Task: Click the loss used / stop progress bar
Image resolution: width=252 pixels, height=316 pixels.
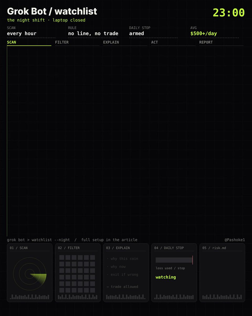Action: tap(174, 260)
